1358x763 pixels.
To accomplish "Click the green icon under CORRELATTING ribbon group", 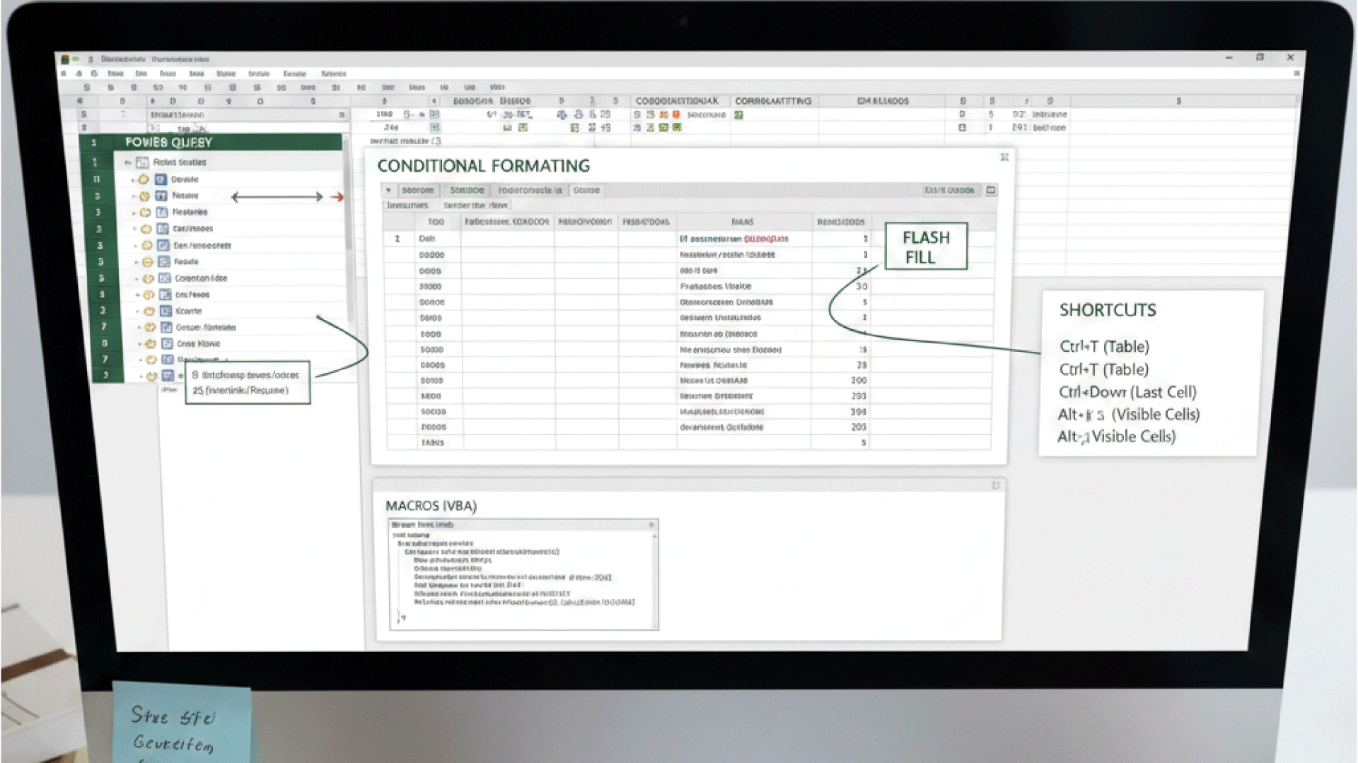I will 738,114.
